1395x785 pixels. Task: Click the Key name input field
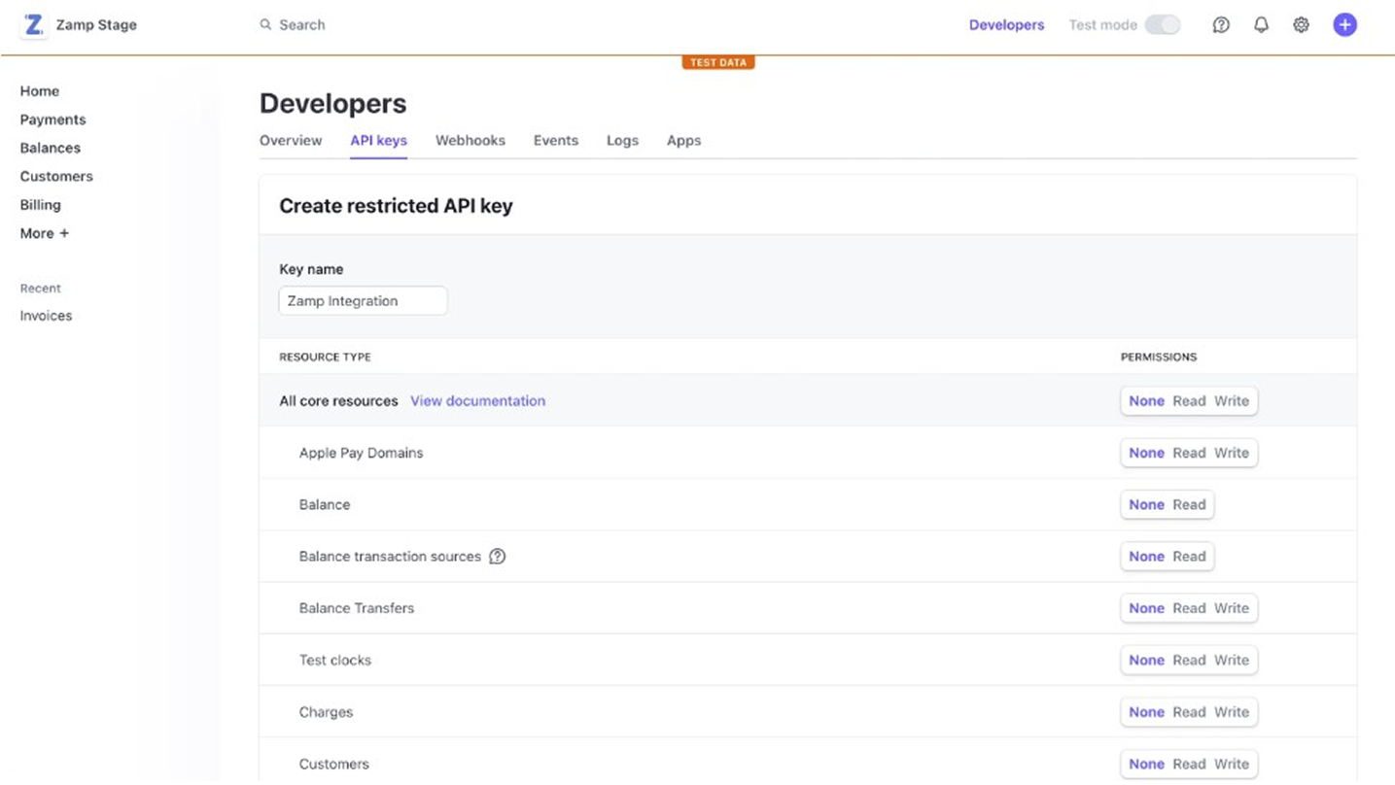(x=363, y=301)
